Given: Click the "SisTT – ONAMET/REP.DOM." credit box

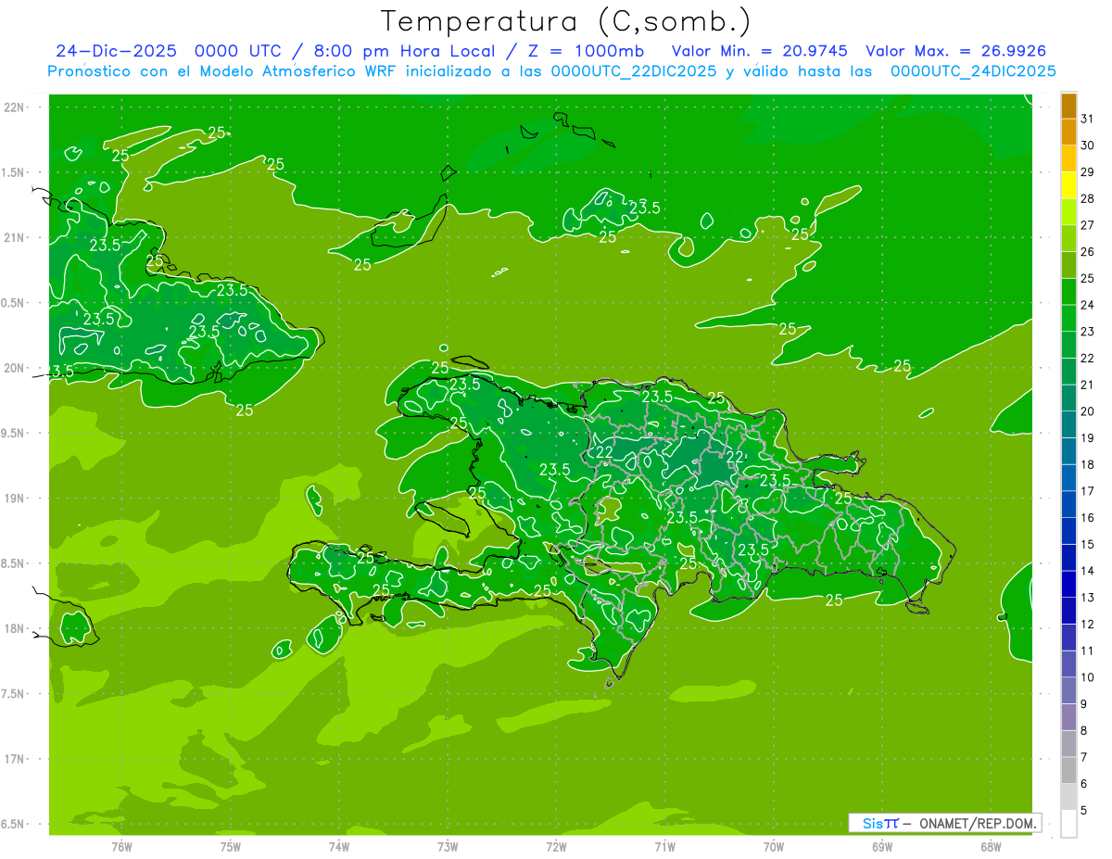Looking at the screenshot, I should 944,823.
